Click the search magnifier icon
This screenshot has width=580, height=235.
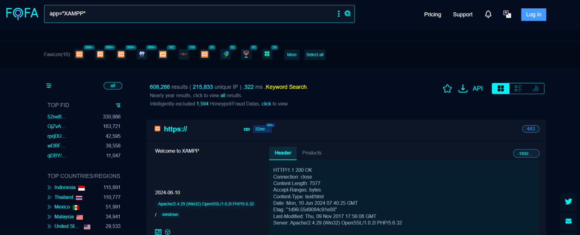click(347, 14)
